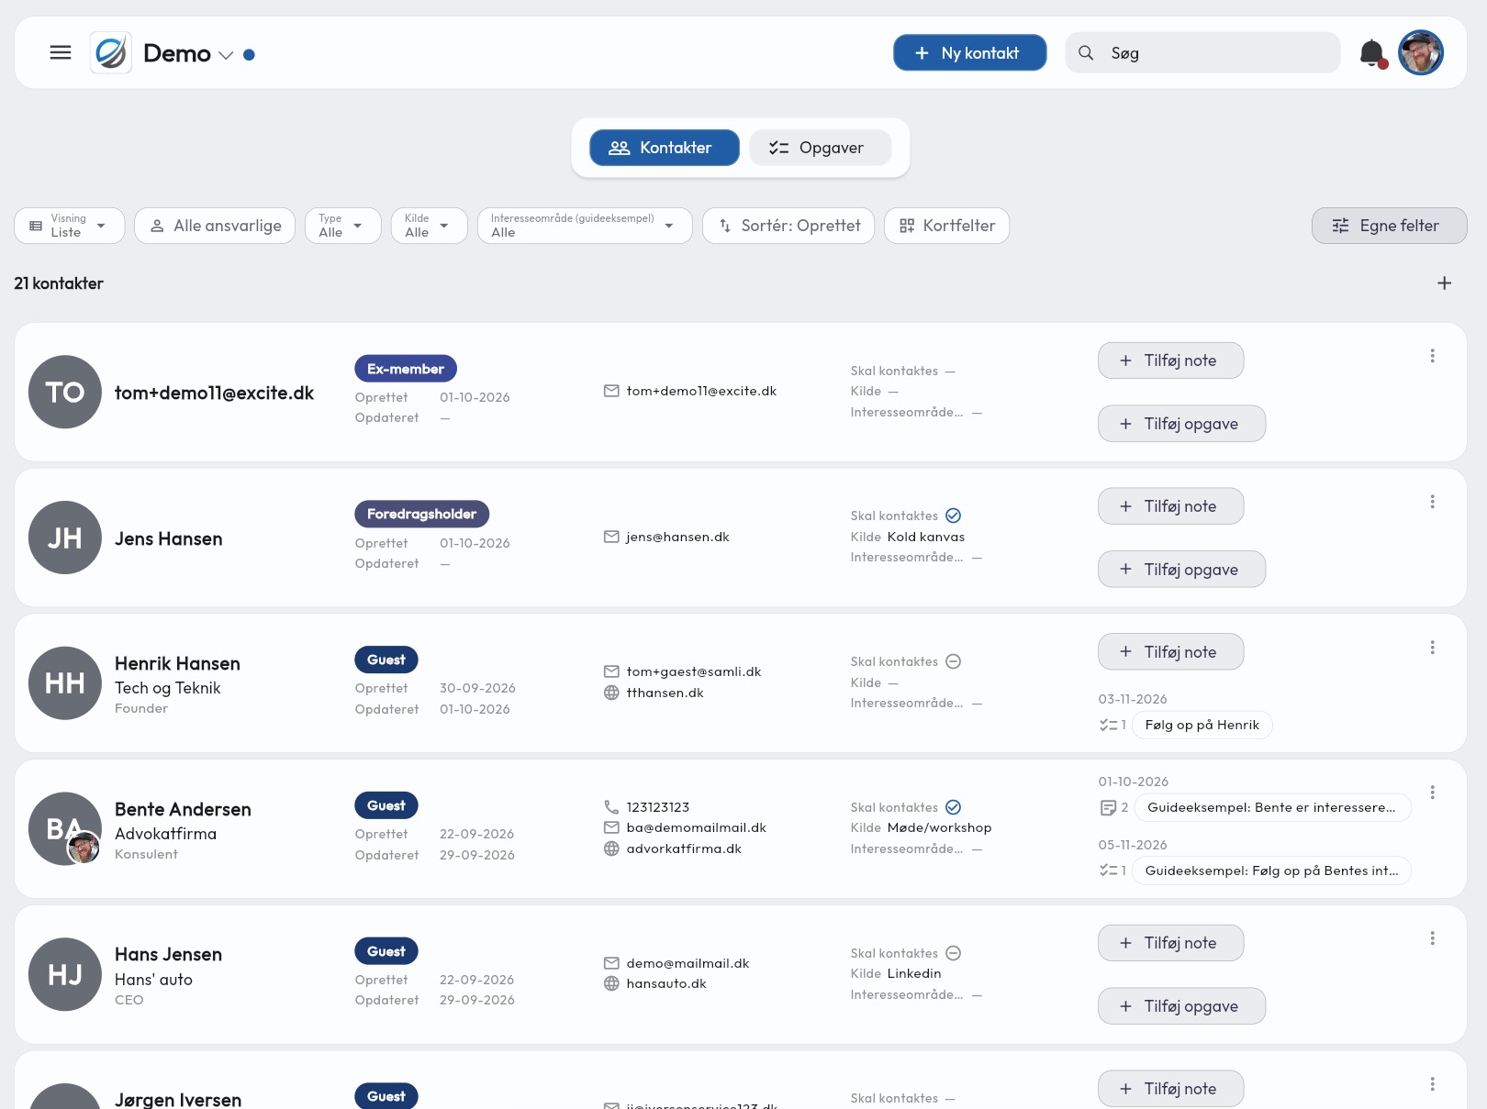This screenshot has width=1487, height=1109.
Task: Switch to the Opgaver tab
Action: [820, 148]
